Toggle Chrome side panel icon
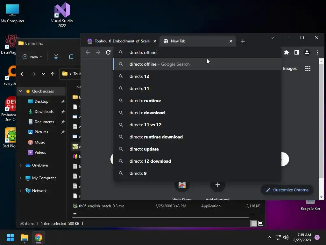Image resolution: width=326 pixels, height=245 pixels. (x=297, y=52)
